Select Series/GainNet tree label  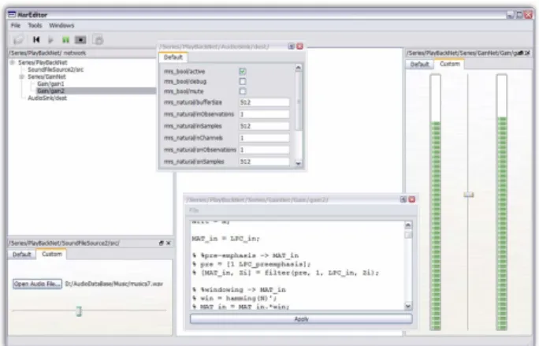point(46,76)
